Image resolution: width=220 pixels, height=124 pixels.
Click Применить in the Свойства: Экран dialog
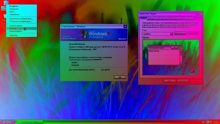click(x=196, y=81)
